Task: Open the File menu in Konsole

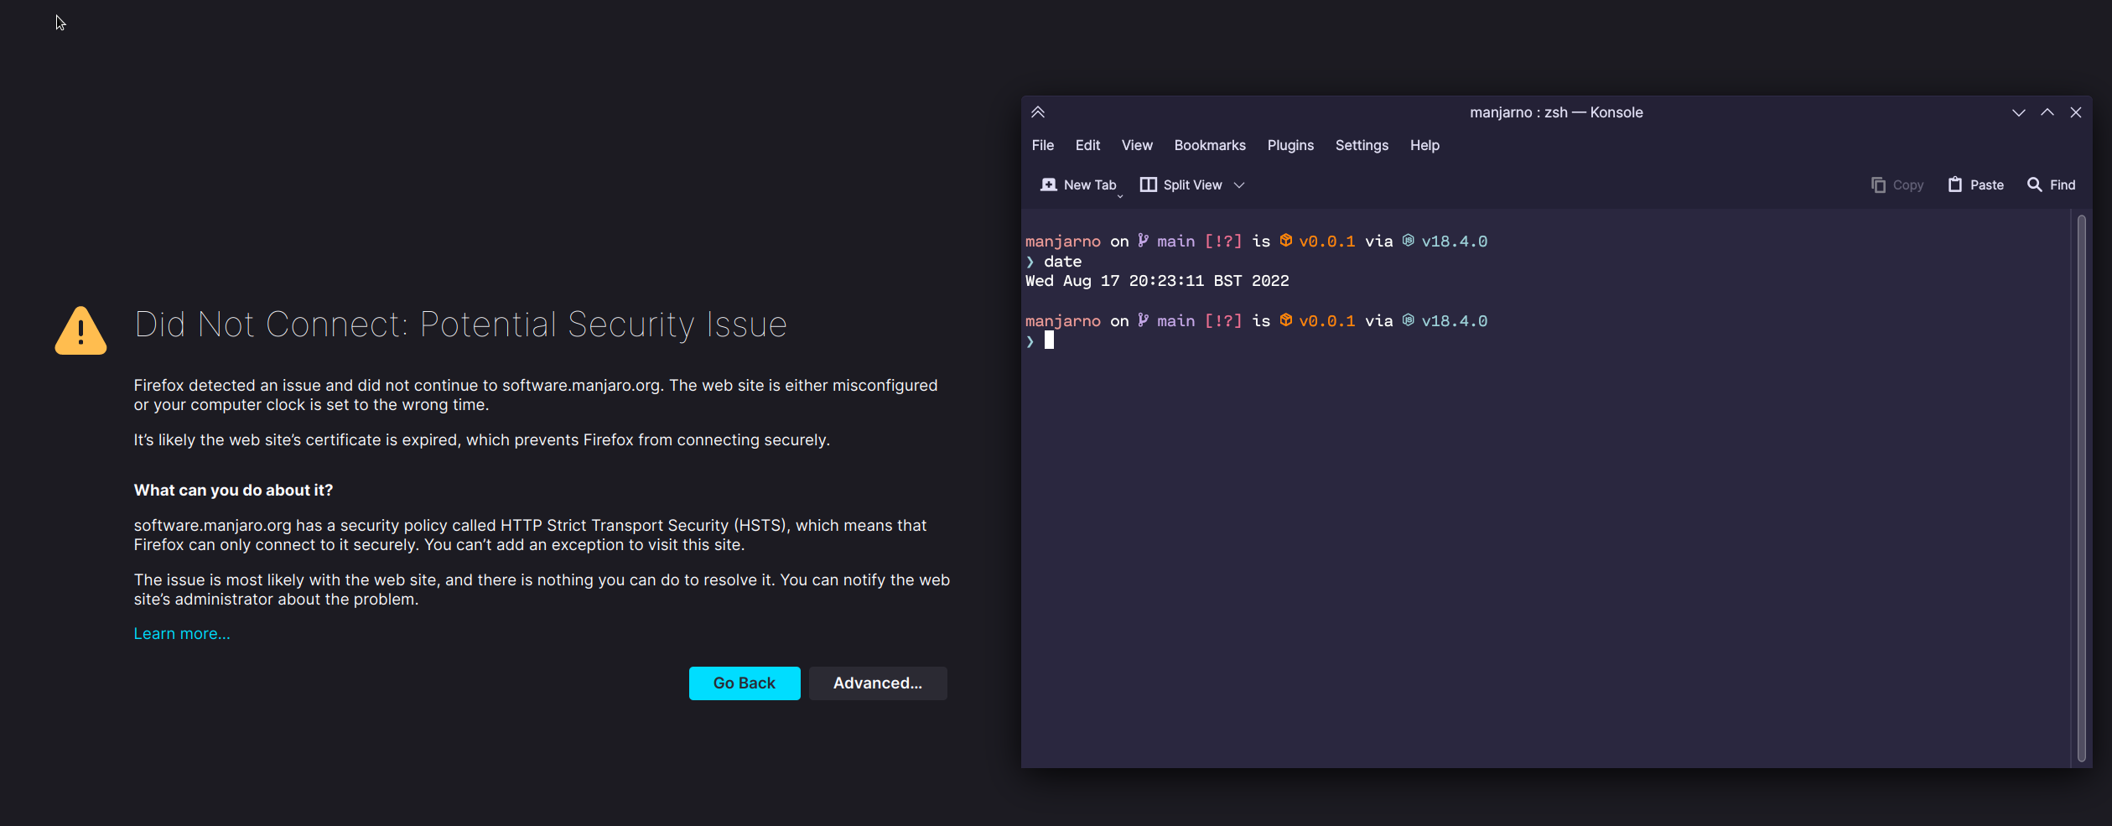Action: [1043, 145]
